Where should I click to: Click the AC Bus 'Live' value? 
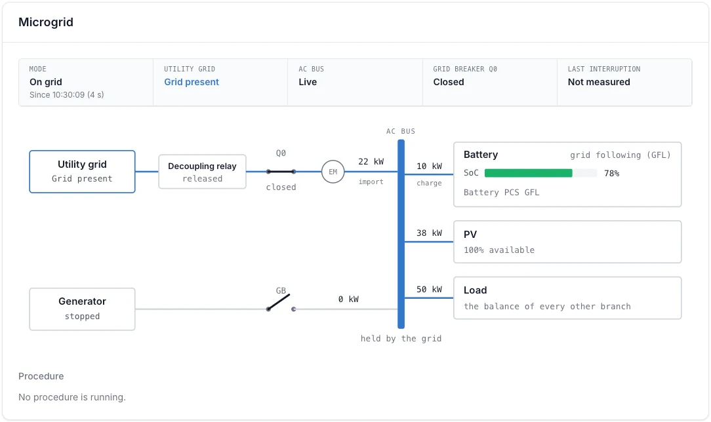[308, 82]
